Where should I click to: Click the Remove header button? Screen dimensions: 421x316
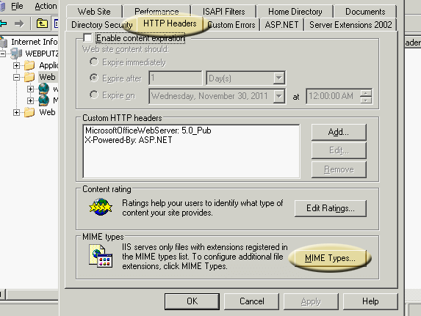tap(339, 169)
